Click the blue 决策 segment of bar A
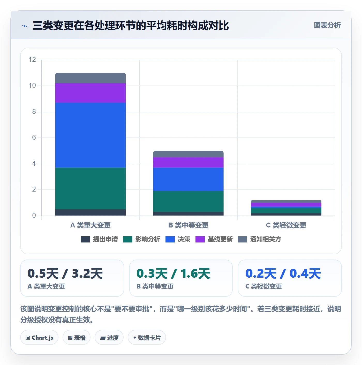Image resolution: width=362 pixels, height=365 pixels. click(90, 135)
